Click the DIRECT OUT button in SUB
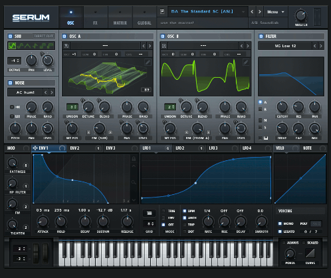This screenshot has width=331, height=278. click(44, 36)
